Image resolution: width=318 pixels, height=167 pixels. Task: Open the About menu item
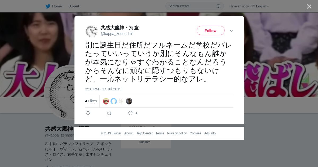74,6
